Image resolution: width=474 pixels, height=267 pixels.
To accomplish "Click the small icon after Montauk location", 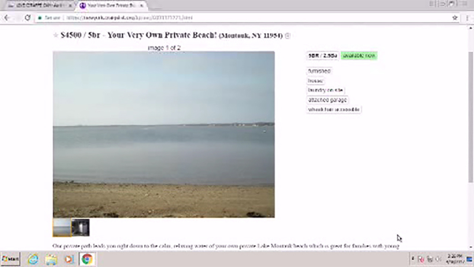I will click(x=288, y=36).
